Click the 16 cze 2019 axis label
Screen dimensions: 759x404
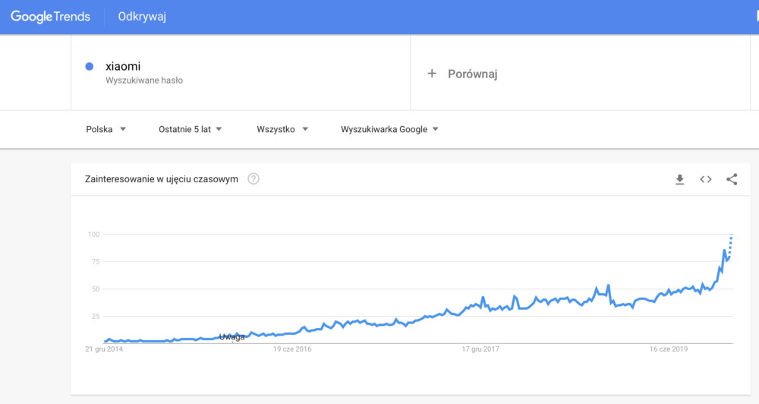click(x=669, y=349)
